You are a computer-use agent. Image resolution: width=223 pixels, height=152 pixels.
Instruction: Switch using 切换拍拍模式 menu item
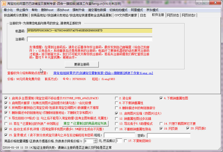118,10
